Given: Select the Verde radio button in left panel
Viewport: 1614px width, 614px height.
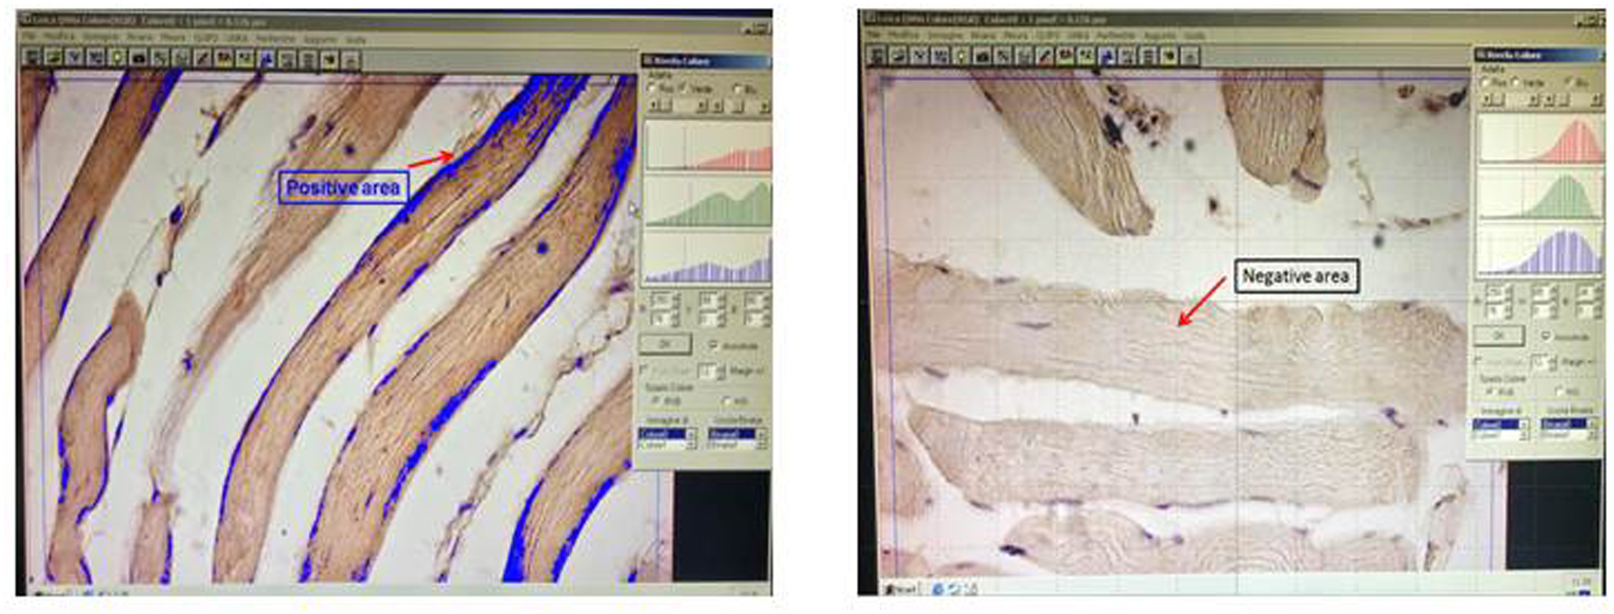Looking at the screenshot, I should (683, 88).
